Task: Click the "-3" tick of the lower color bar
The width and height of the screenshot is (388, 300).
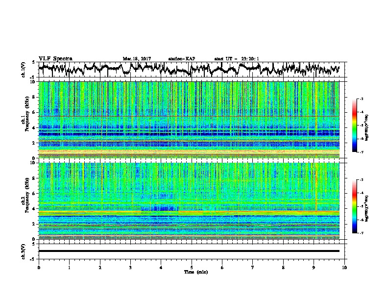Action: pos(361,180)
